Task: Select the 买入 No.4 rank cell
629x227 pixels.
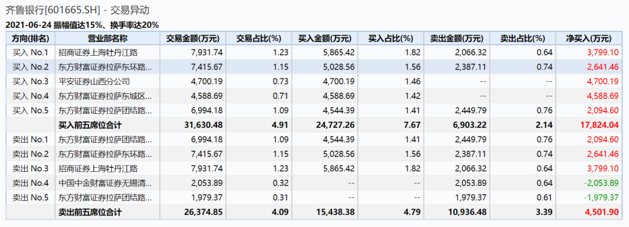Action: point(30,96)
